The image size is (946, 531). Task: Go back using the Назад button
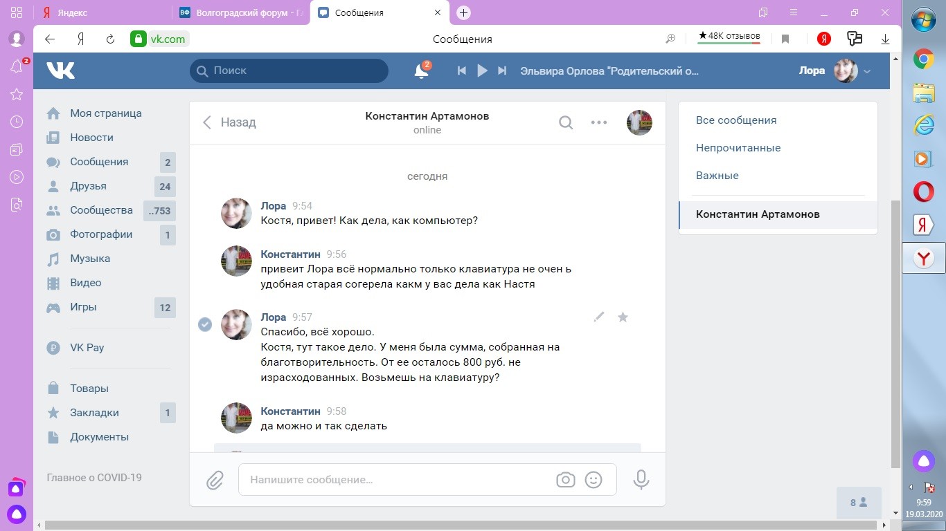click(x=229, y=122)
